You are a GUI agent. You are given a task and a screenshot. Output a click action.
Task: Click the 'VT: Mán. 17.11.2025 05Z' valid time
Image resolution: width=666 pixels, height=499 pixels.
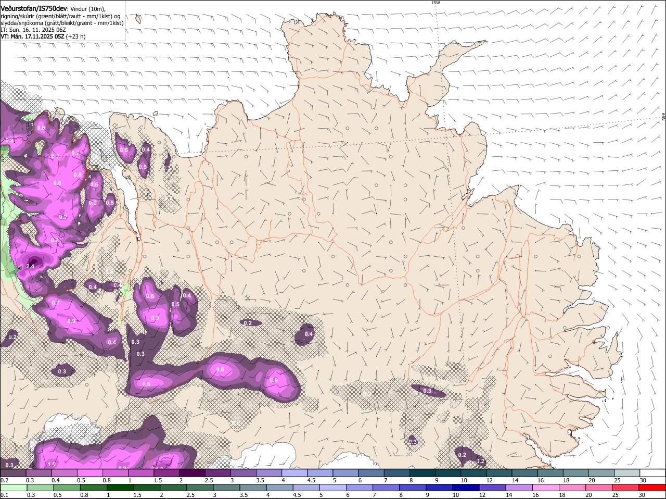(32, 36)
